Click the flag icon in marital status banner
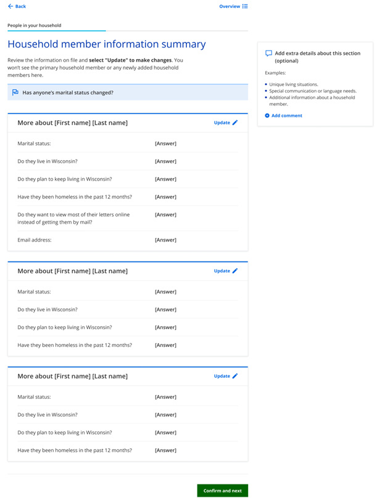385x498 pixels. (15, 92)
